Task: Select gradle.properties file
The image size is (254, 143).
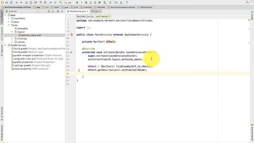Action: click(x=33, y=62)
